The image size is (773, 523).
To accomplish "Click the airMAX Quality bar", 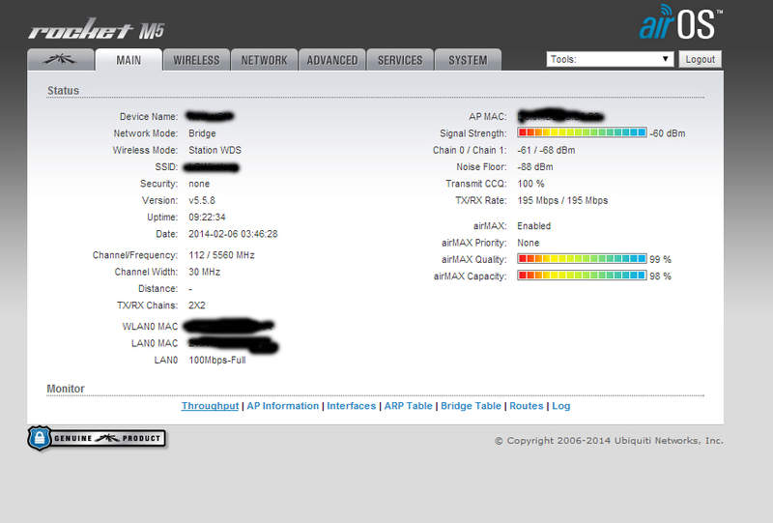I will pyautogui.click(x=582, y=258).
